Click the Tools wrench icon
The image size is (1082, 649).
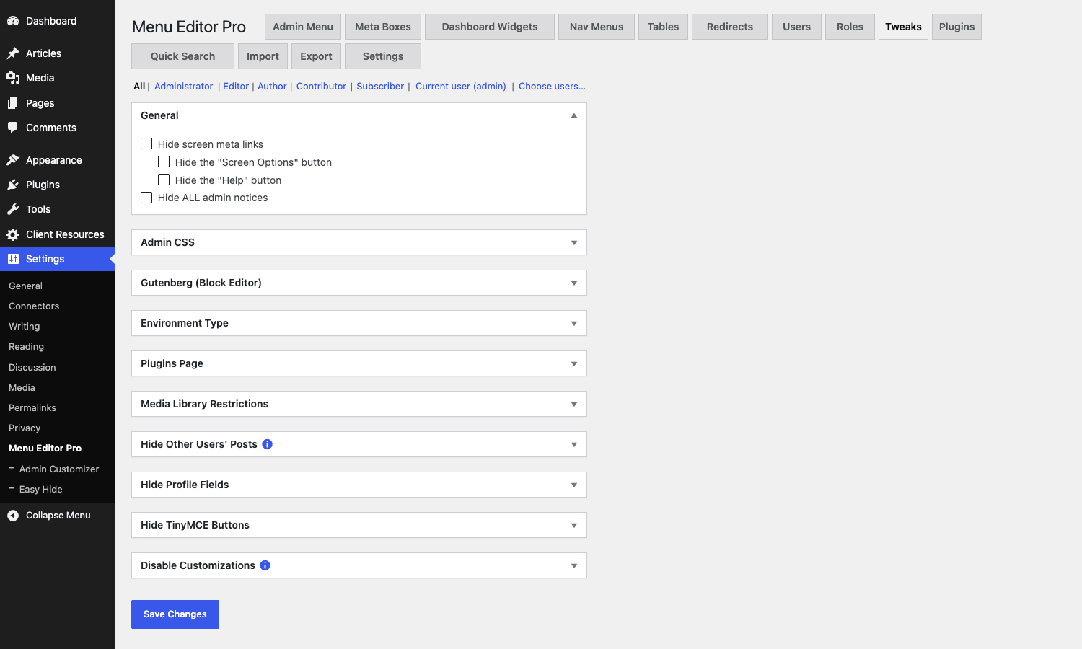(x=13, y=209)
